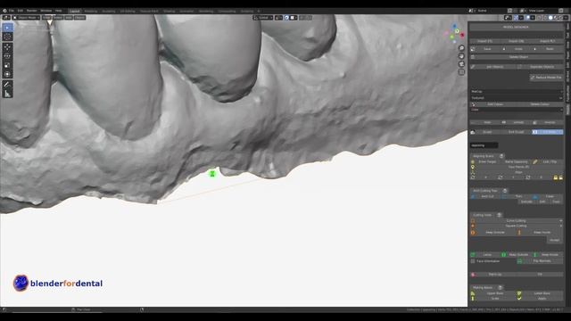Toggle the second yellow lock icon
Image resolution: width=571 pixels, height=321 pixels.
pos(560,177)
